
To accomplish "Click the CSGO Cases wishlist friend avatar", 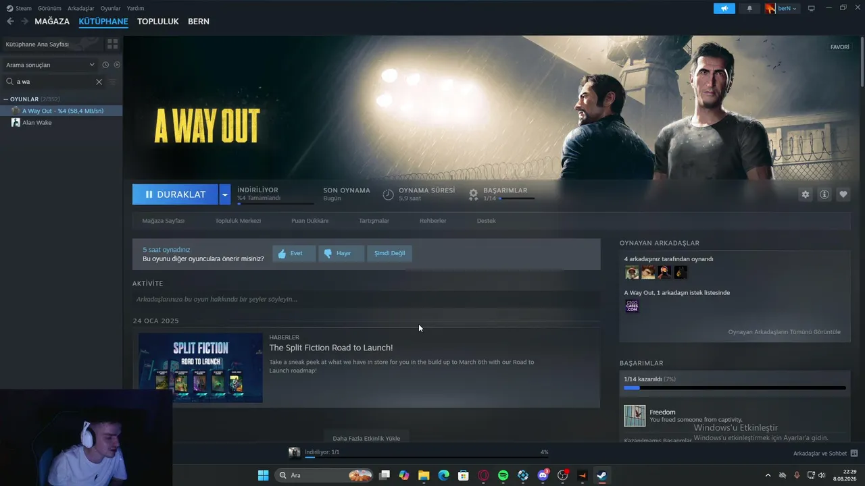I will click(632, 306).
